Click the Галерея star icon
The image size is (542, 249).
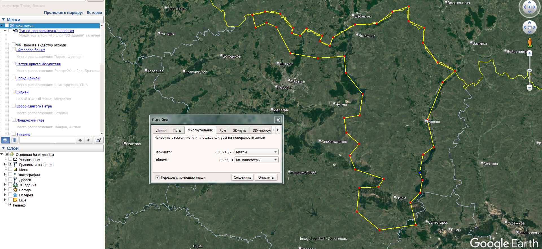point(15,195)
